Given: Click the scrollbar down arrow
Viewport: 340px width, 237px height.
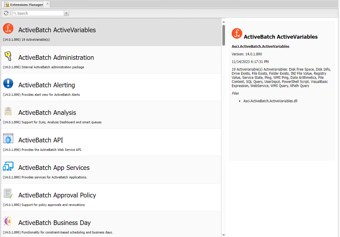Looking at the screenshot, I should point(224,235).
